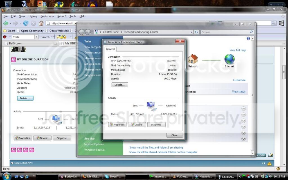This screenshot has width=288, height=180.
Task: Click the red face toolbar icon beside Yeah
Action: pos(5,37)
